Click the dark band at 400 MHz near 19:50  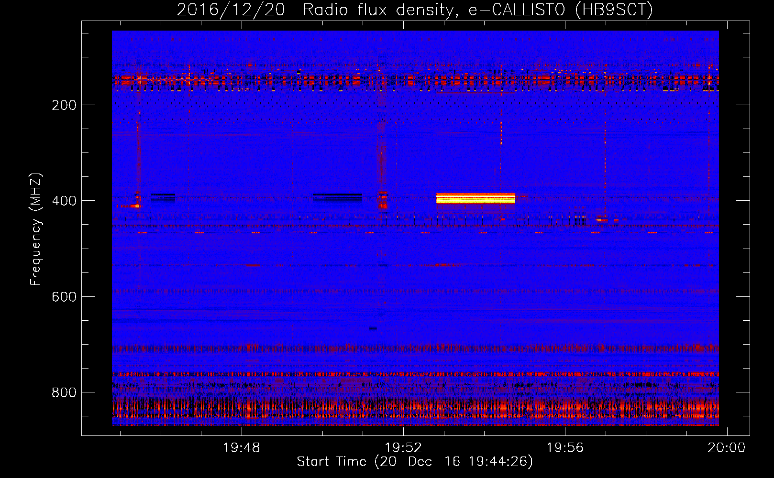(x=337, y=197)
